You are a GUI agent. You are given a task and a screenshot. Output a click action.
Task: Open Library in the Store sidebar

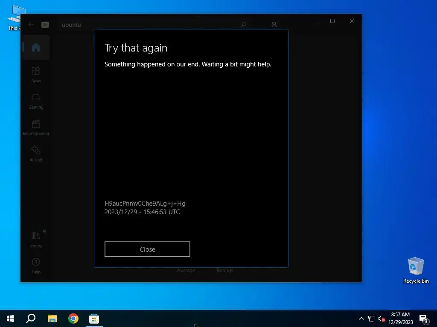point(36,239)
